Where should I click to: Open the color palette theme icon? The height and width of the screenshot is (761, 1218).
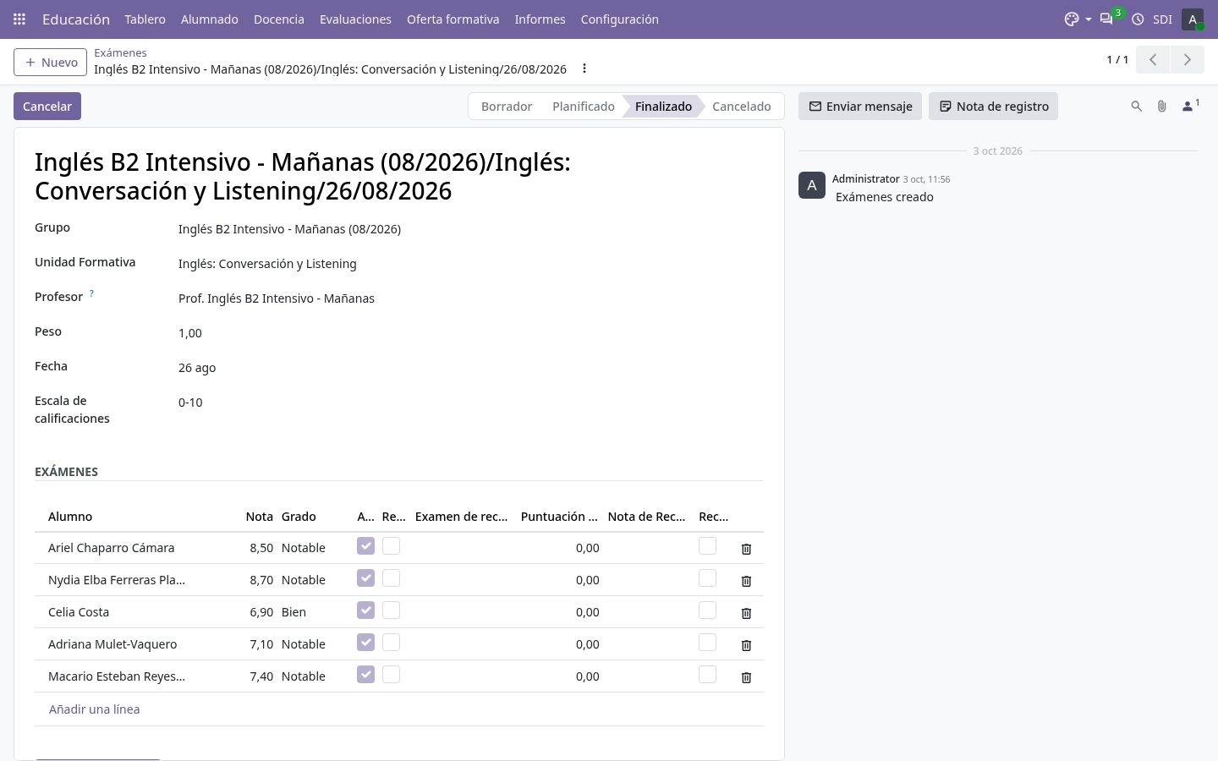point(1072,19)
